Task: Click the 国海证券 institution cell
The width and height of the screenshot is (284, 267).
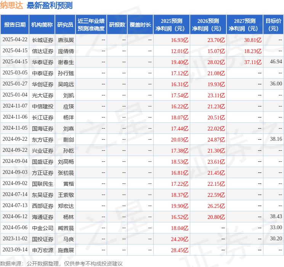Action: tap(43, 129)
